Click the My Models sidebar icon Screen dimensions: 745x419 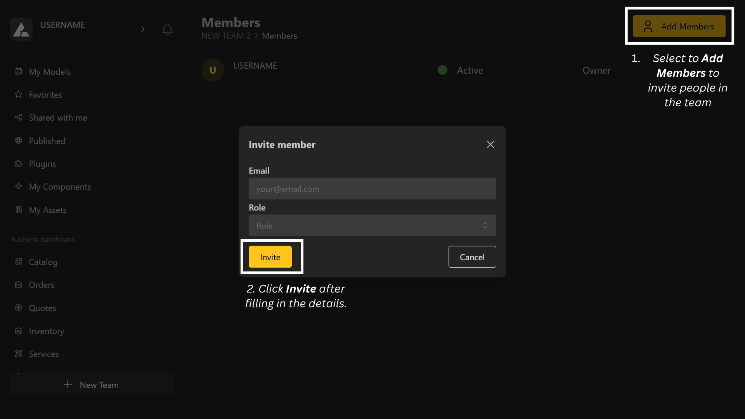click(x=19, y=71)
